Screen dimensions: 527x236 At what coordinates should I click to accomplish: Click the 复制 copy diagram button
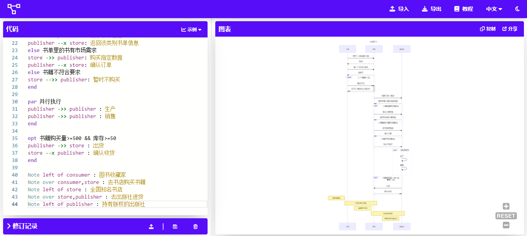(488, 29)
